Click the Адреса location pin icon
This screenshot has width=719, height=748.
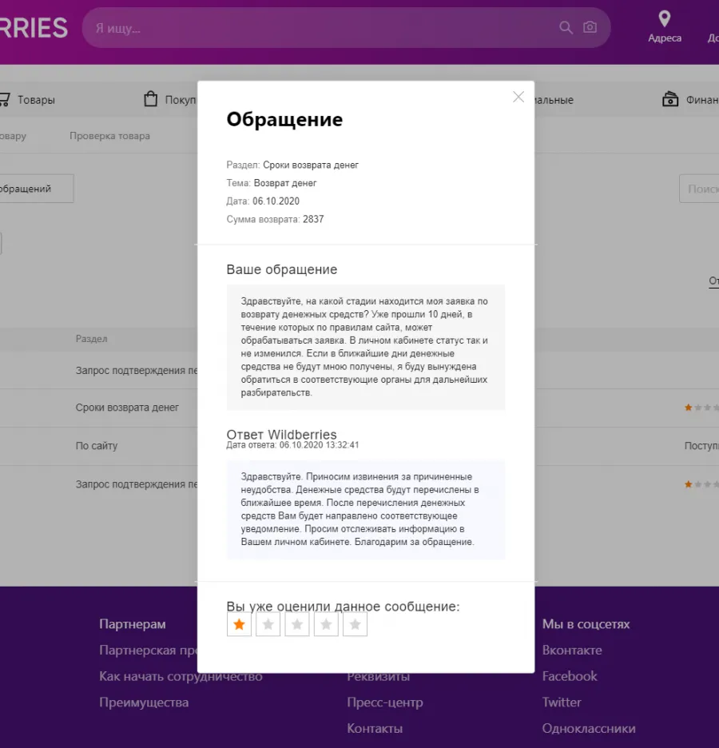click(664, 19)
